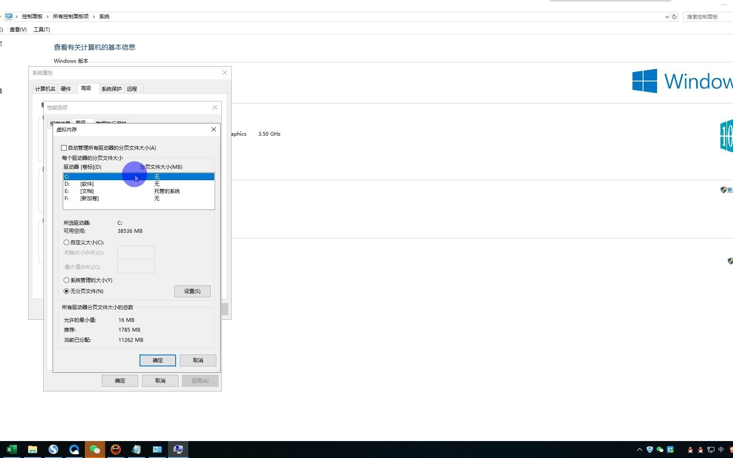The image size is (733, 458).
Task: Click the 最大值(MB) input field
Action: (x=136, y=267)
